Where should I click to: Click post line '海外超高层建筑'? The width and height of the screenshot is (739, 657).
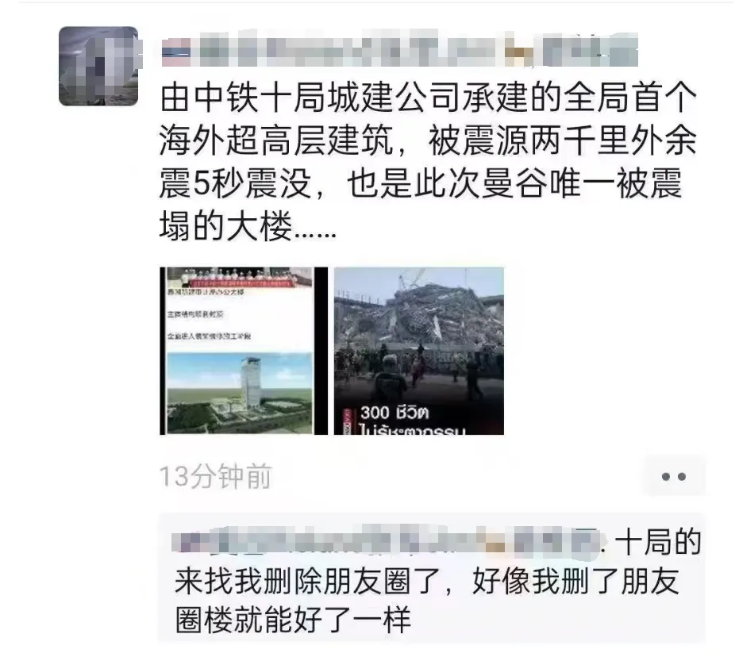tap(277, 140)
